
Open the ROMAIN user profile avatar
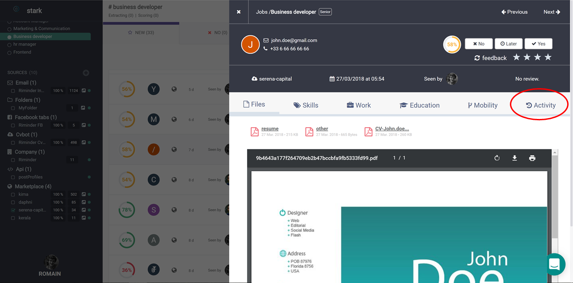point(51,262)
